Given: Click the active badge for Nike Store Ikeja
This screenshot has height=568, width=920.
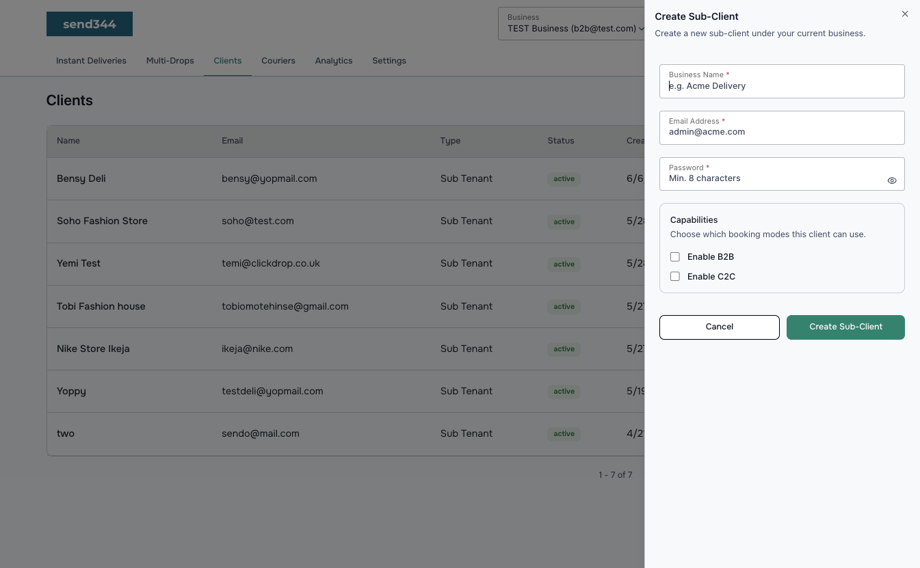Looking at the screenshot, I should (x=564, y=349).
